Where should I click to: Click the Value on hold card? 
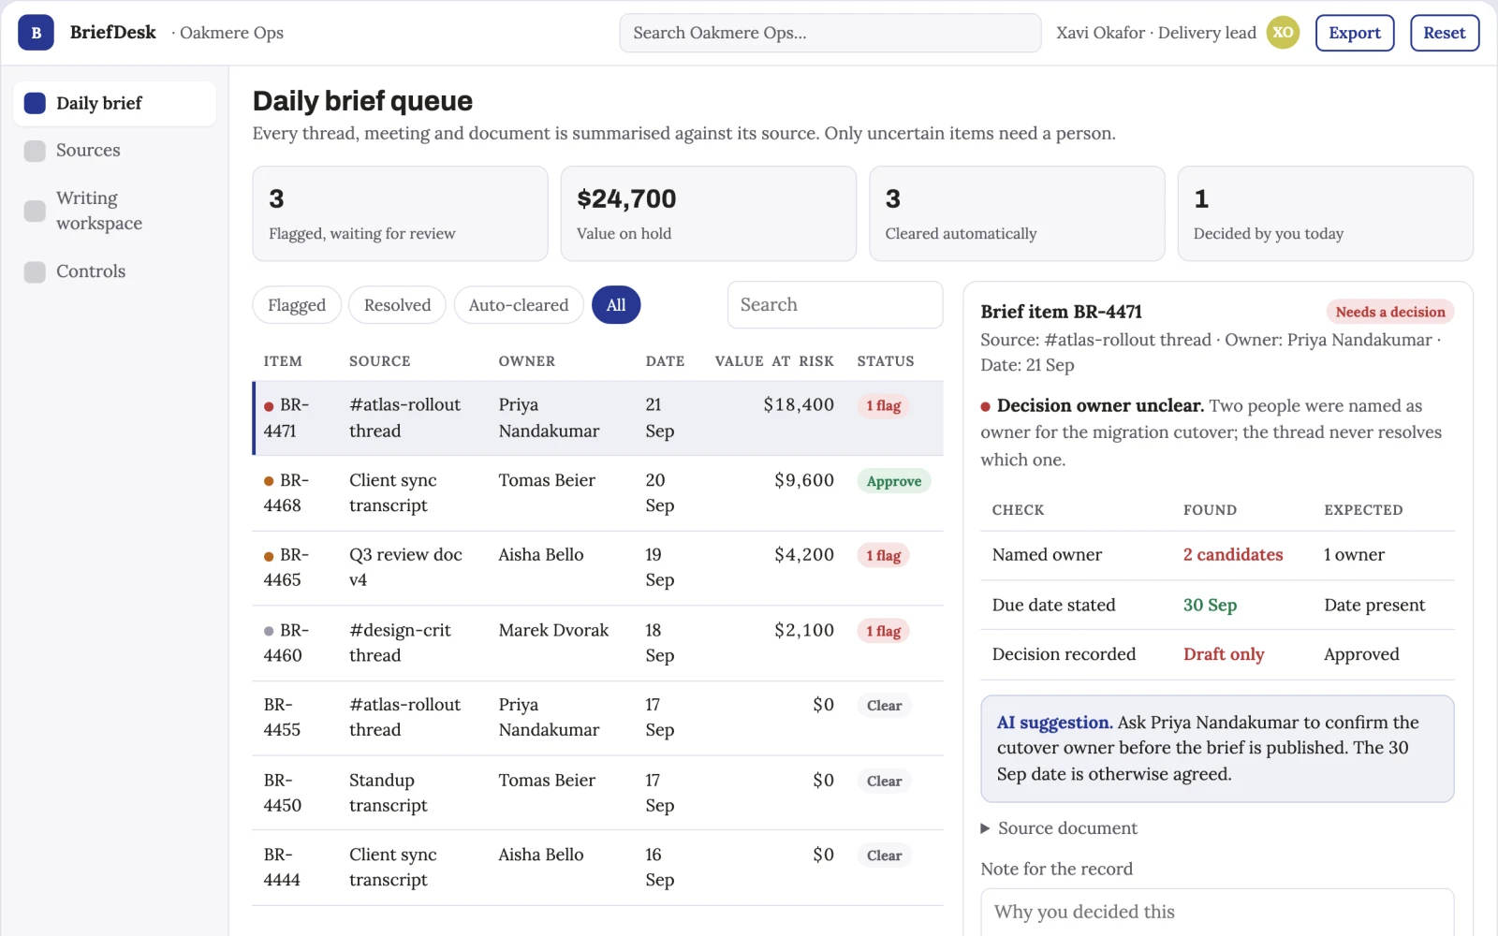coord(709,213)
